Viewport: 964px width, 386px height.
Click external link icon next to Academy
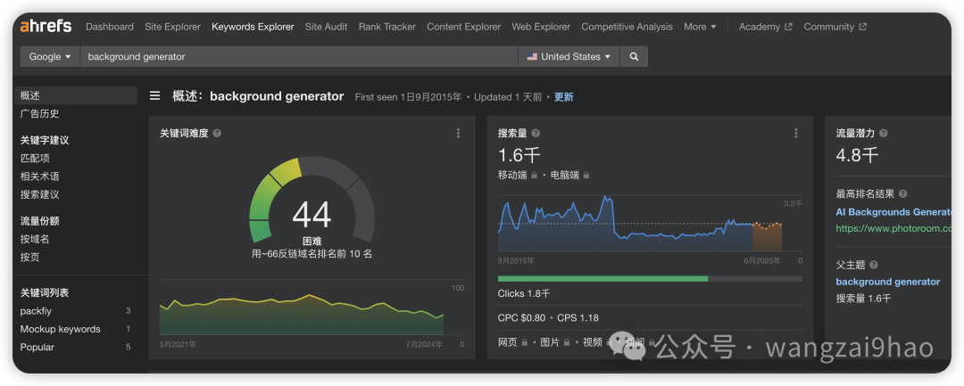pos(789,27)
